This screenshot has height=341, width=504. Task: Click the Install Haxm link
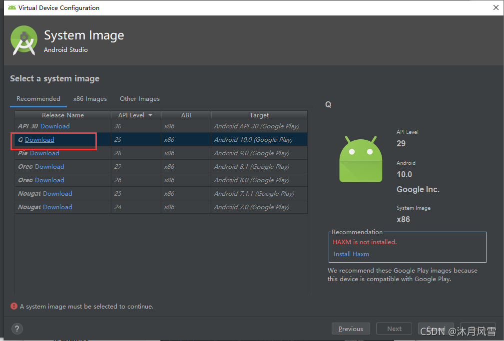[351, 254]
